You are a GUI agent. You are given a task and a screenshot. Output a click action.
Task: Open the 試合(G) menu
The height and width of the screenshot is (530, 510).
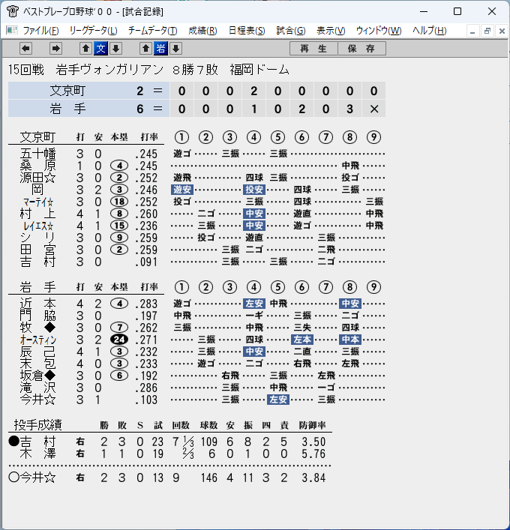pyautogui.click(x=291, y=31)
